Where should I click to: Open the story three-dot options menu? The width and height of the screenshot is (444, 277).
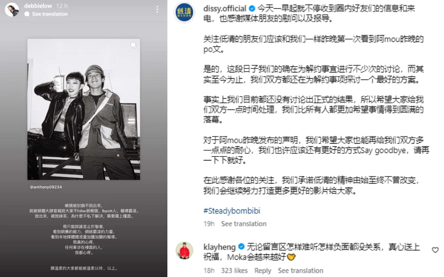tap(157, 9)
